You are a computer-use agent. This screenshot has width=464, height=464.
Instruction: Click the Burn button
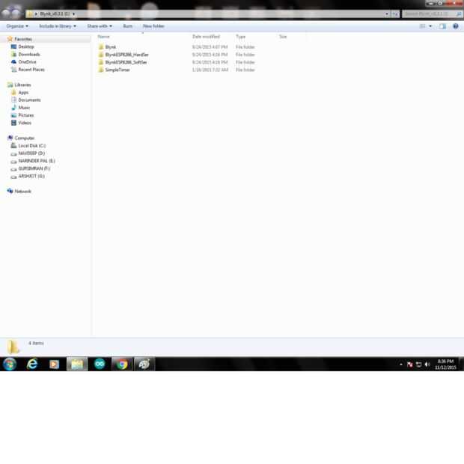(127, 26)
